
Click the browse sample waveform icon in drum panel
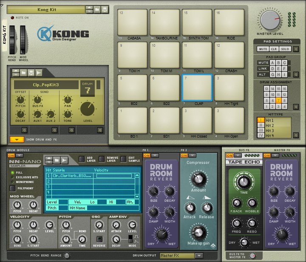coord(39,73)
